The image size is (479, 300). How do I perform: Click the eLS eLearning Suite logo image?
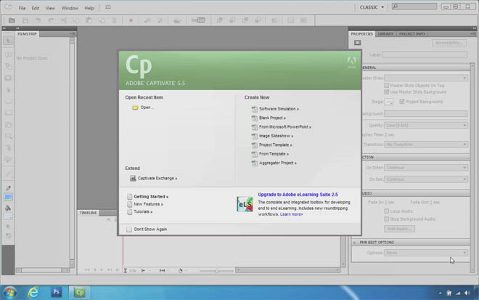pyautogui.click(x=245, y=204)
